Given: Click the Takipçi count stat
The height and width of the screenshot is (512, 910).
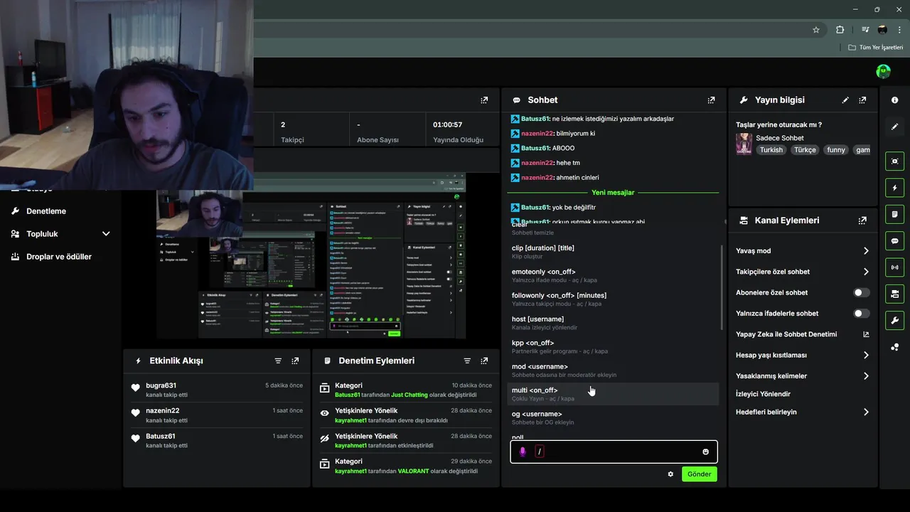Looking at the screenshot, I should click(x=292, y=132).
